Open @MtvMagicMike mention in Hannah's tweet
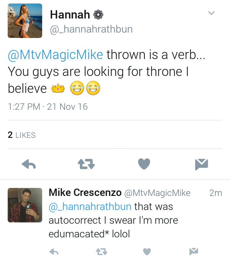230x261 pixels. [55, 55]
